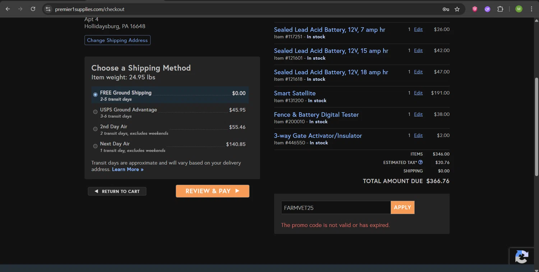Click the reCAPTCHA badge
Screen dimensions: 539x272
pos(522,256)
